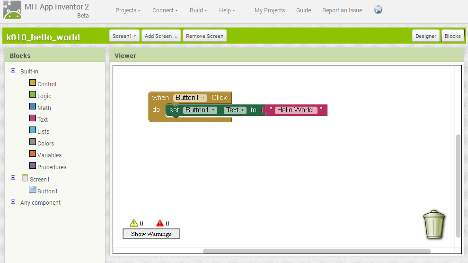Collapse the Built-in blocks tree

pos(13,71)
